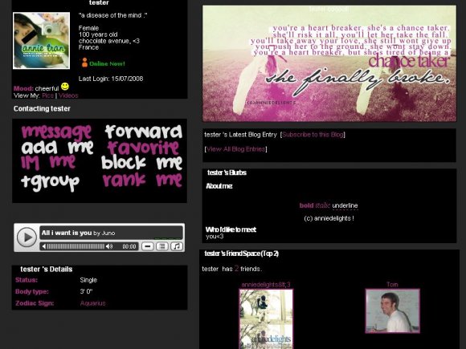
Task: Click the 'Online Now!' status text
Action: coord(107,63)
